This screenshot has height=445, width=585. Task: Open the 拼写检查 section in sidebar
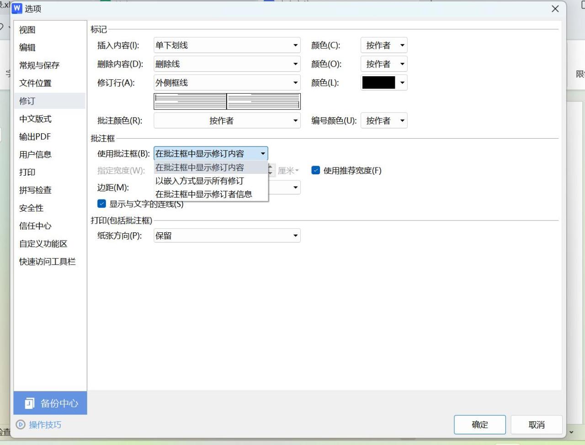tap(35, 190)
